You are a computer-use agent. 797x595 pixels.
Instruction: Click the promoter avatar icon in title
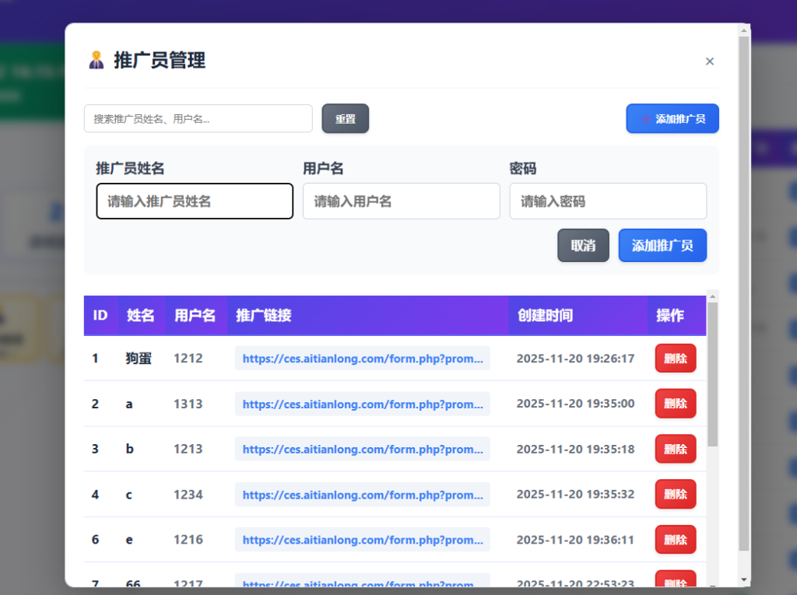point(97,60)
